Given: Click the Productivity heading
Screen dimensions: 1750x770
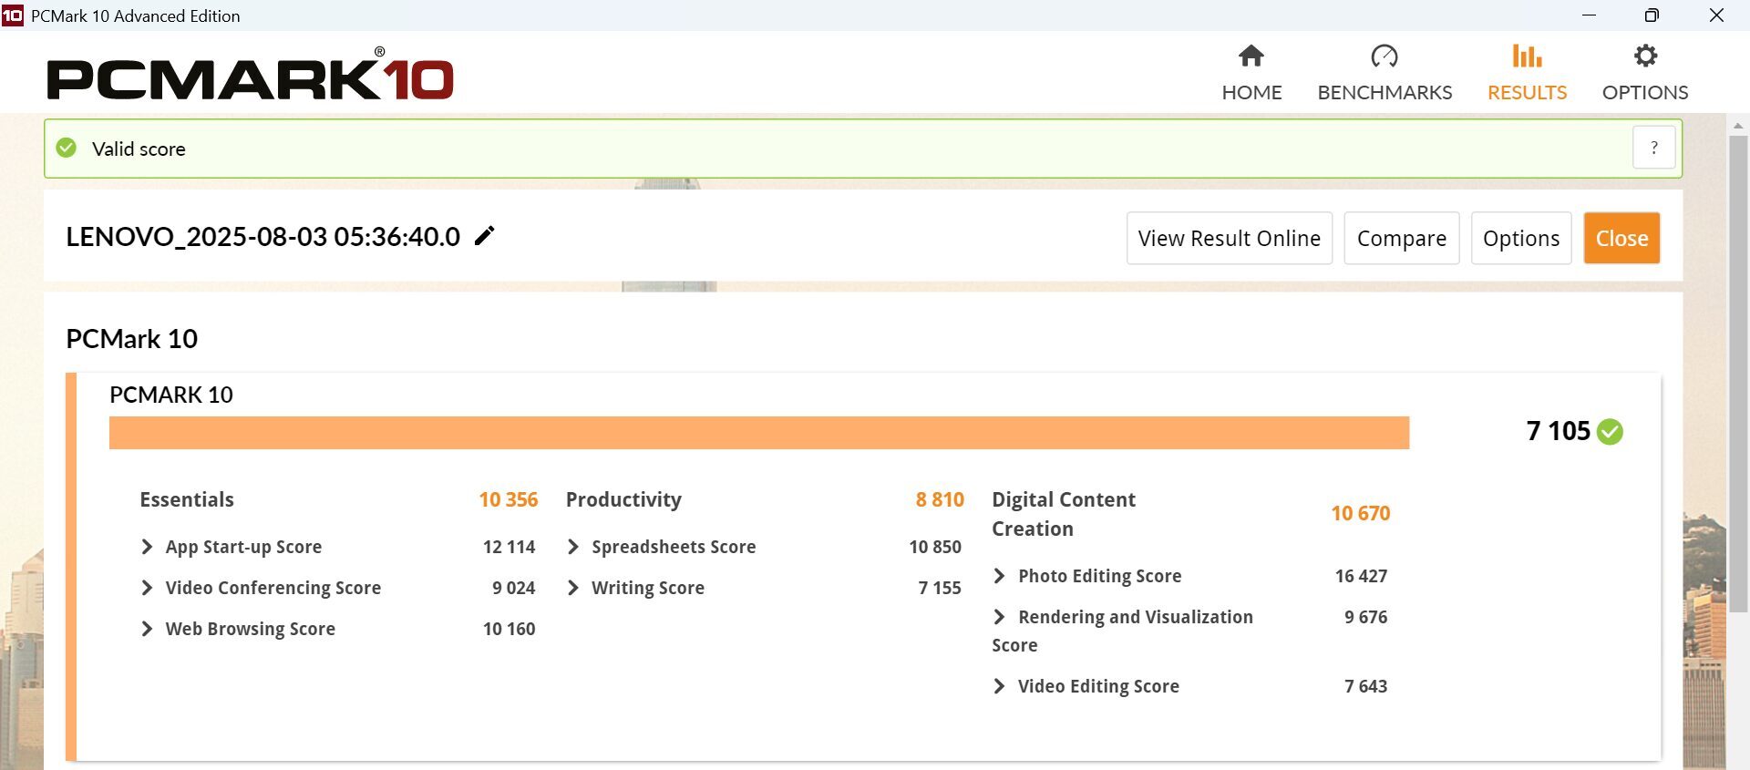Looking at the screenshot, I should pos(623,499).
